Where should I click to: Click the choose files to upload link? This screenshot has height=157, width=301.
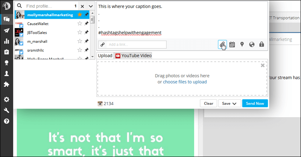[185, 82]
